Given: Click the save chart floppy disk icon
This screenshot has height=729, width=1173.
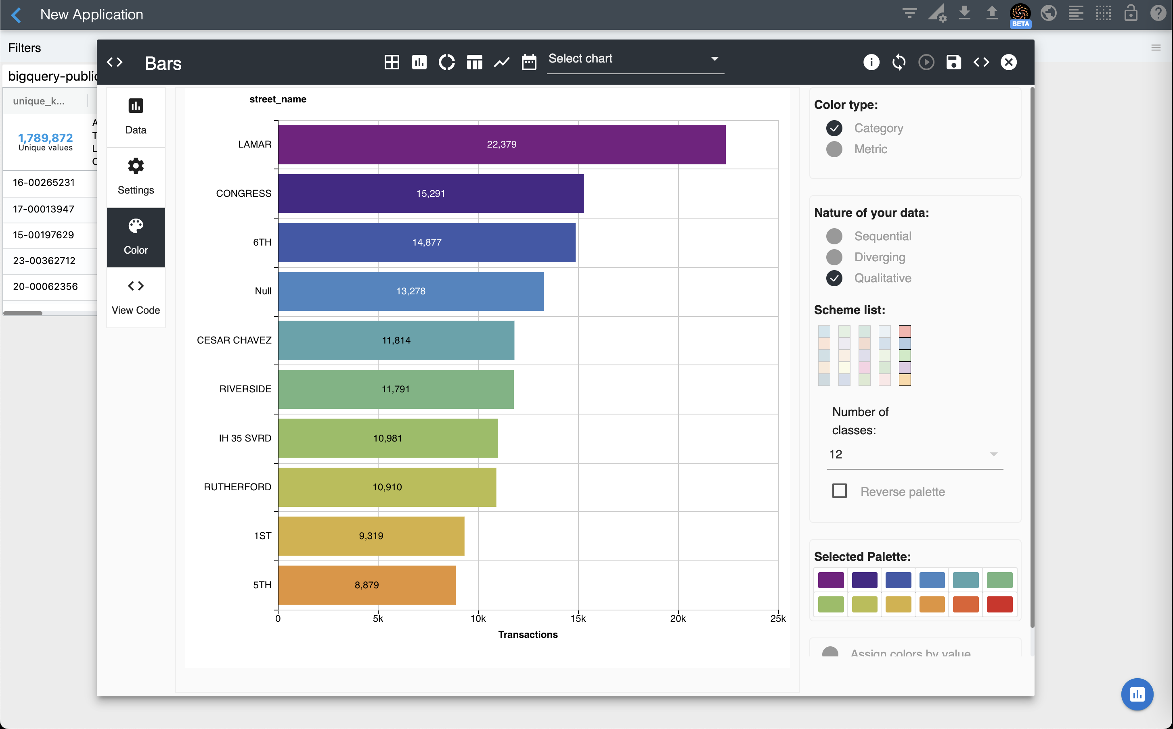Looking at the screenshot, I should click(x=953, y=62).
